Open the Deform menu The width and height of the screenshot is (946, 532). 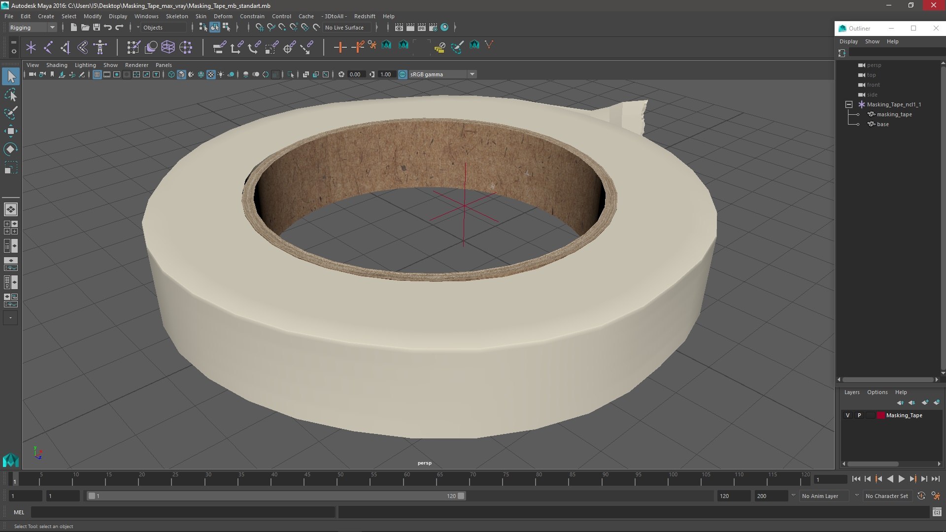click(x=223, y=16)
